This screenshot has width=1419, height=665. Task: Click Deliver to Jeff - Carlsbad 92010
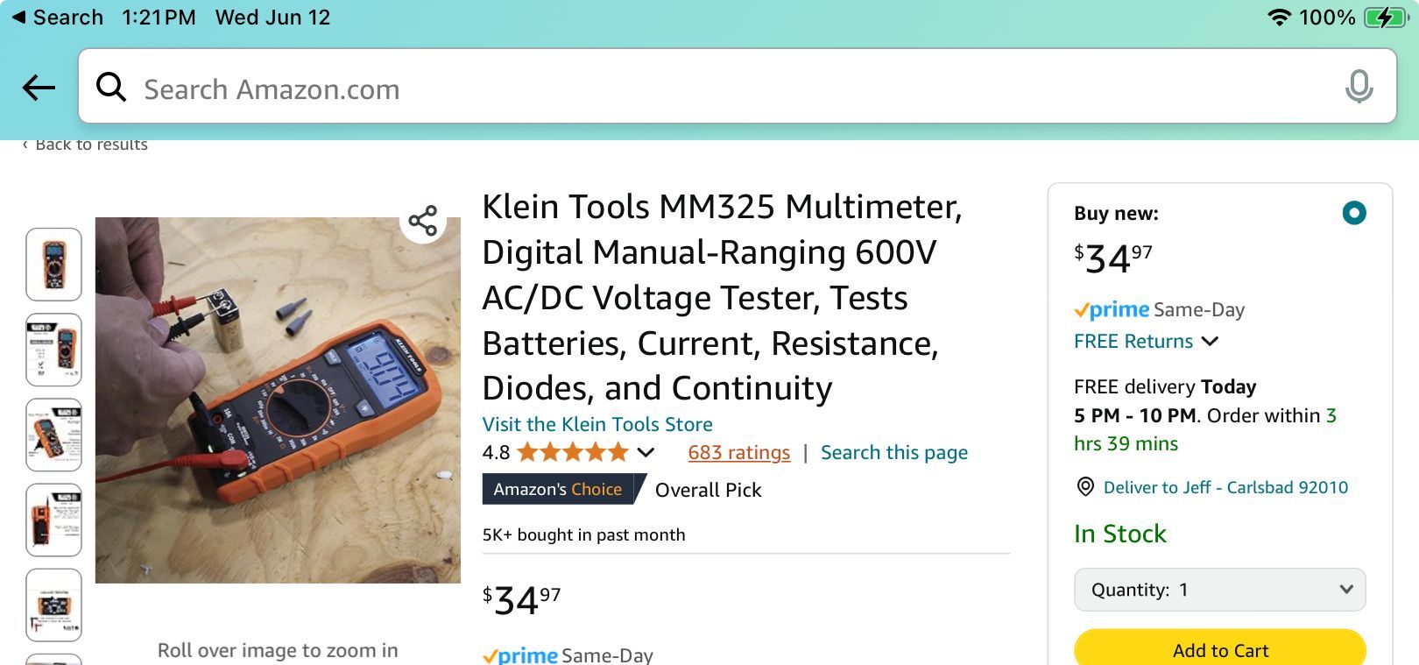(1225, 487)
